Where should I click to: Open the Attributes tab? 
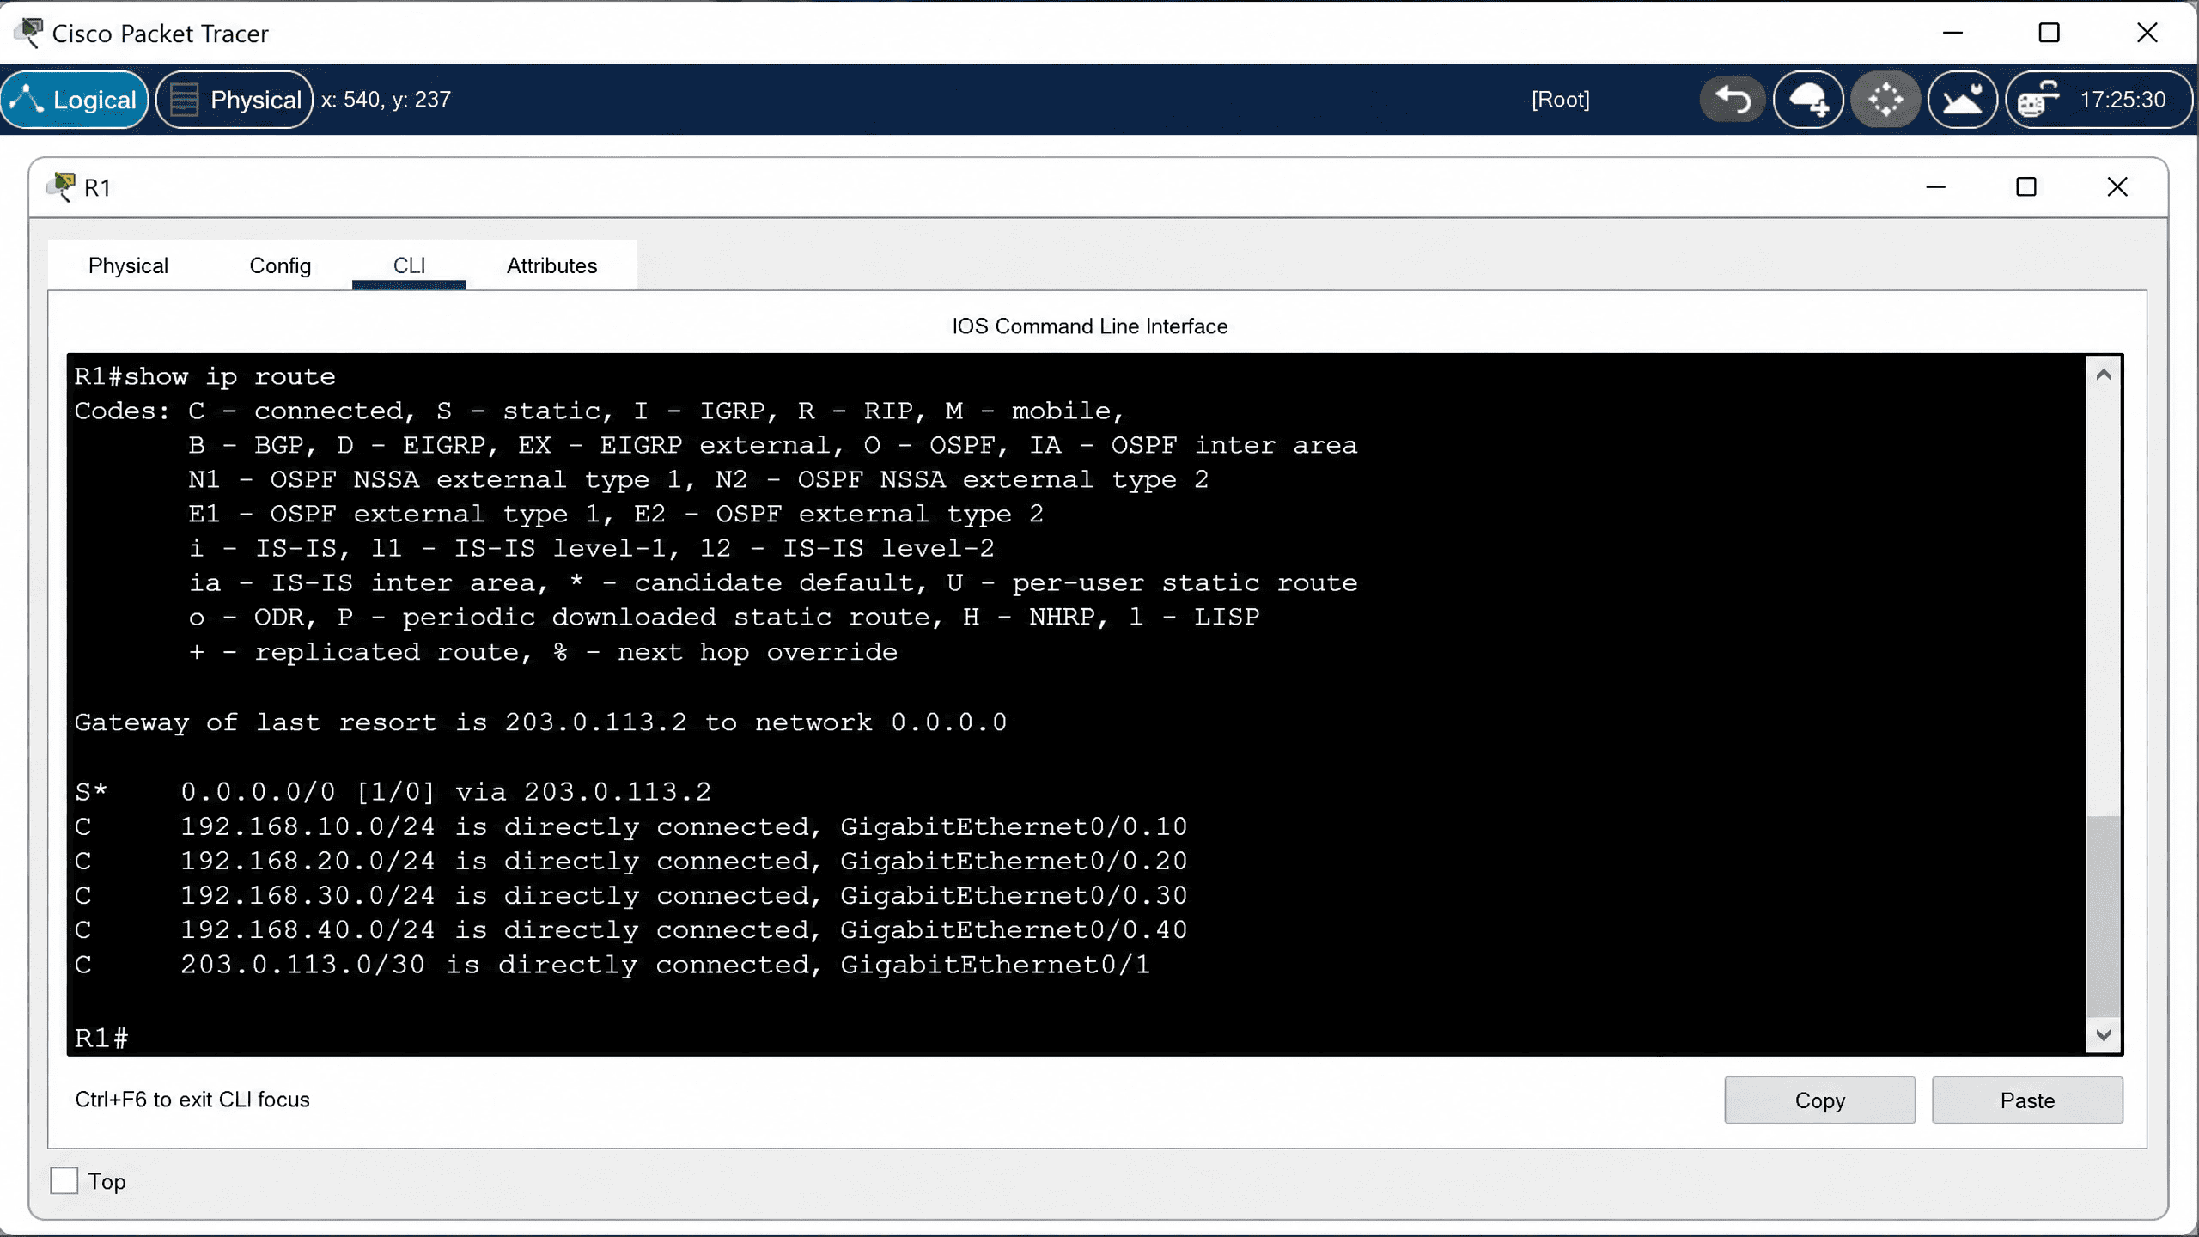coord(551,265)
